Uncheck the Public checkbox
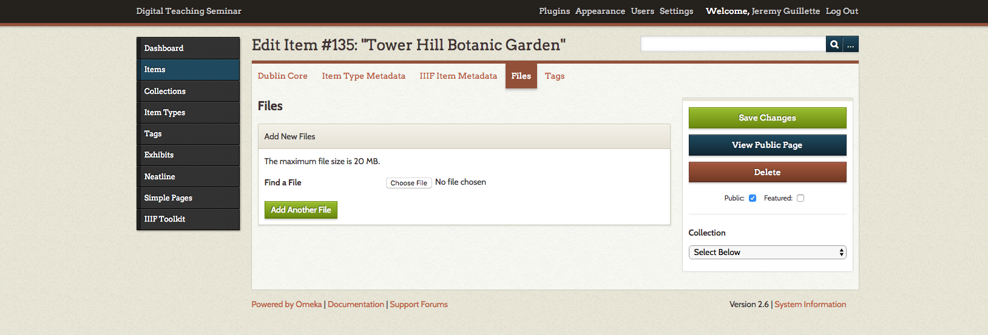This screenshot has height=335, width=988. 753,198
